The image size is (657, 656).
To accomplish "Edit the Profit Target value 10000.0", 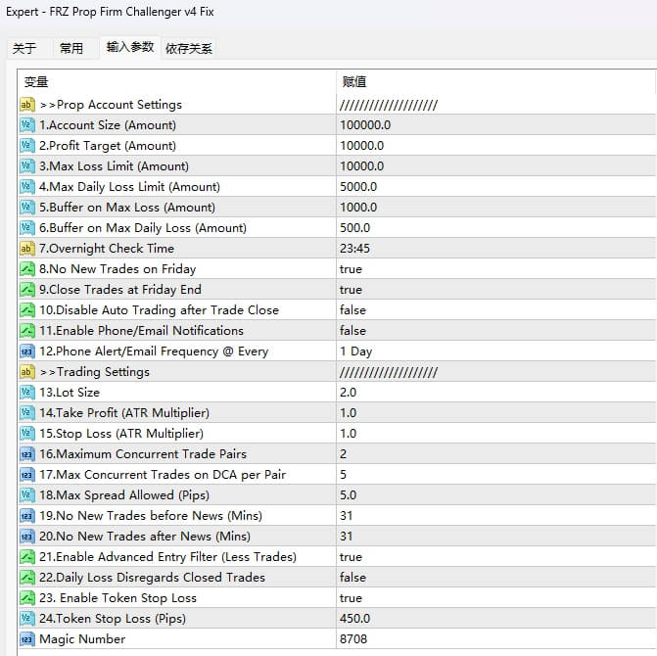I will tap(362, 146).
